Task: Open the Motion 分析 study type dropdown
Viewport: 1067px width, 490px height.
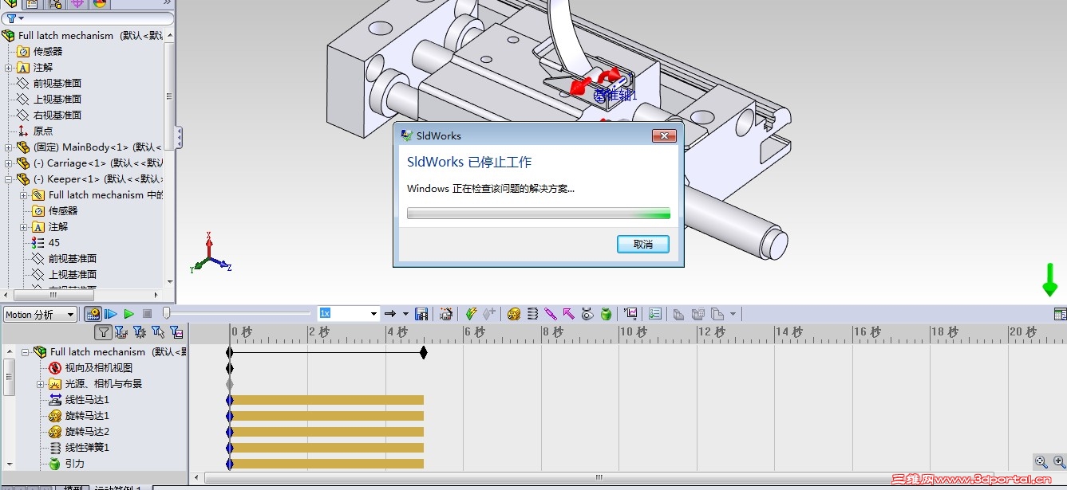Action: tap(40, 315)
